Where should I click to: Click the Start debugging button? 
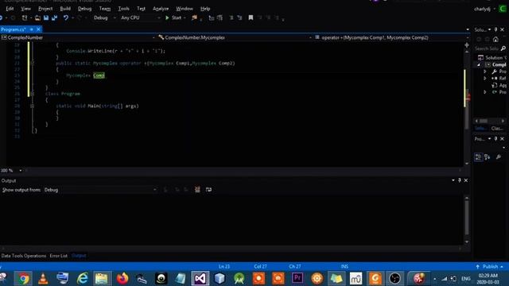(x=173, y=17)
